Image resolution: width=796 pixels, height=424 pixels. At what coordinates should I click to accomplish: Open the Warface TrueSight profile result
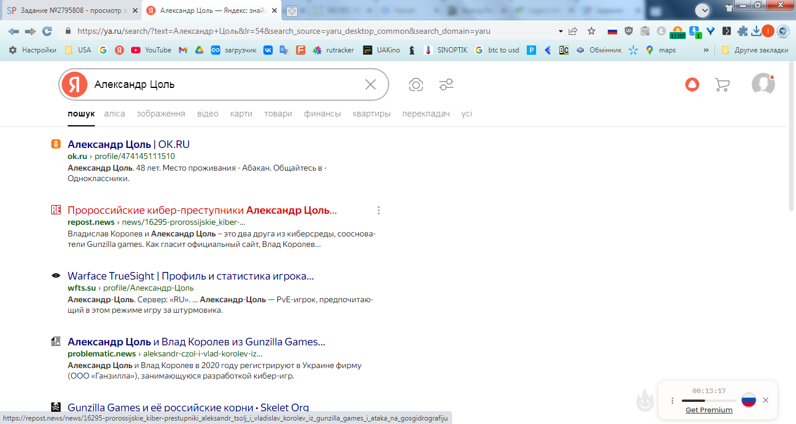[x=191, y=276]
